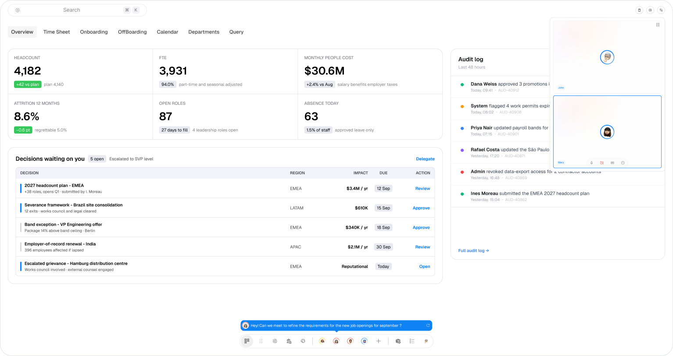Click the Search field
The width and height of the screenshot is (673, 356).
tap(77, 10)
